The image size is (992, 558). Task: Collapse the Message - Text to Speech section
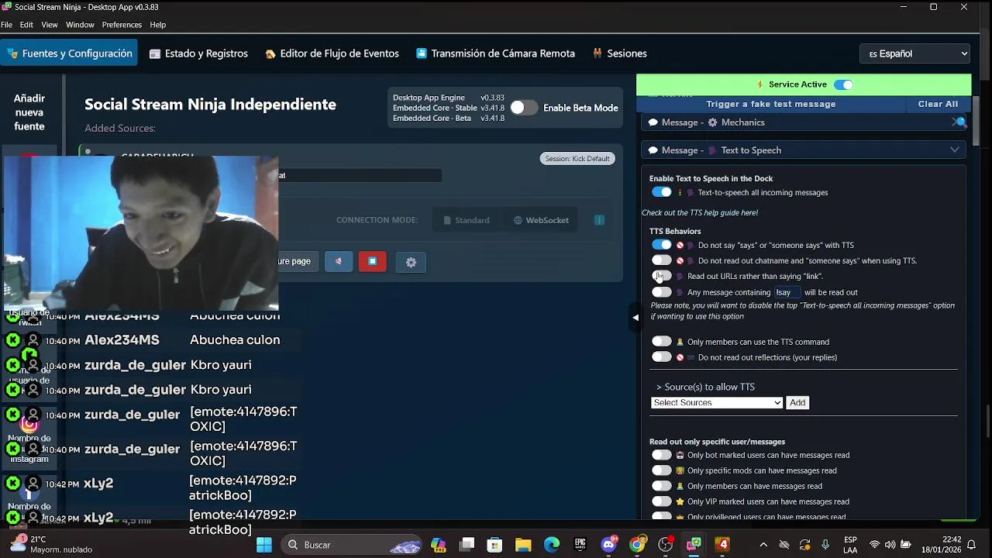point(804,150)
